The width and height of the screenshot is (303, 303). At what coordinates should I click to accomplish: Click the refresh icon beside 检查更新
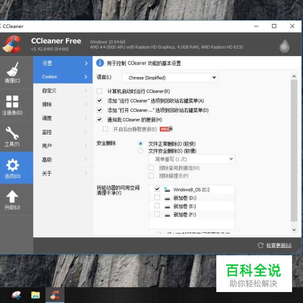click(x=261, y=245)
